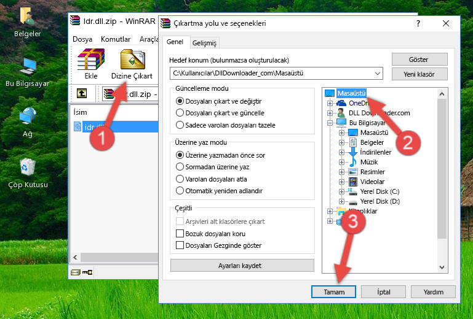Screen dimensions: 473x319
Task: Select Yerel Disk (C:) in the tree
Action: [380, 191]
